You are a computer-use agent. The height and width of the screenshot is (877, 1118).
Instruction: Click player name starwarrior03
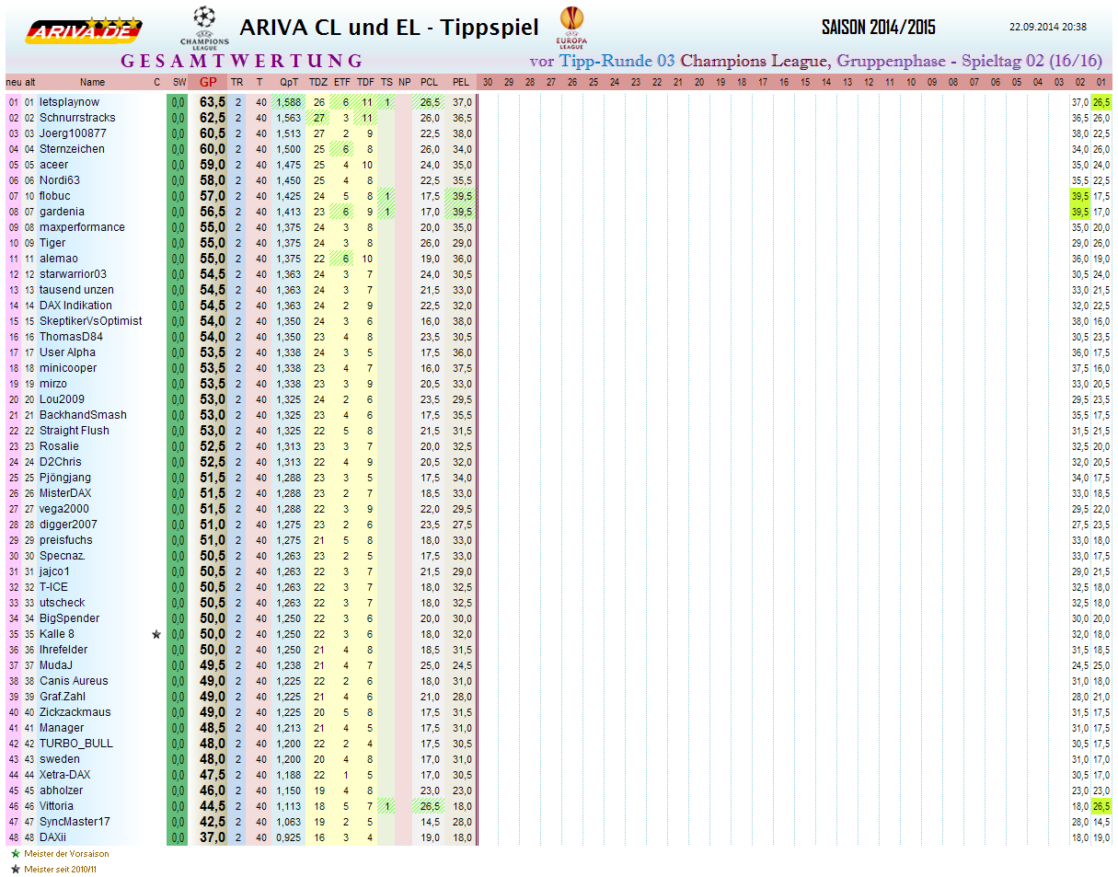(x=73, y=274)
